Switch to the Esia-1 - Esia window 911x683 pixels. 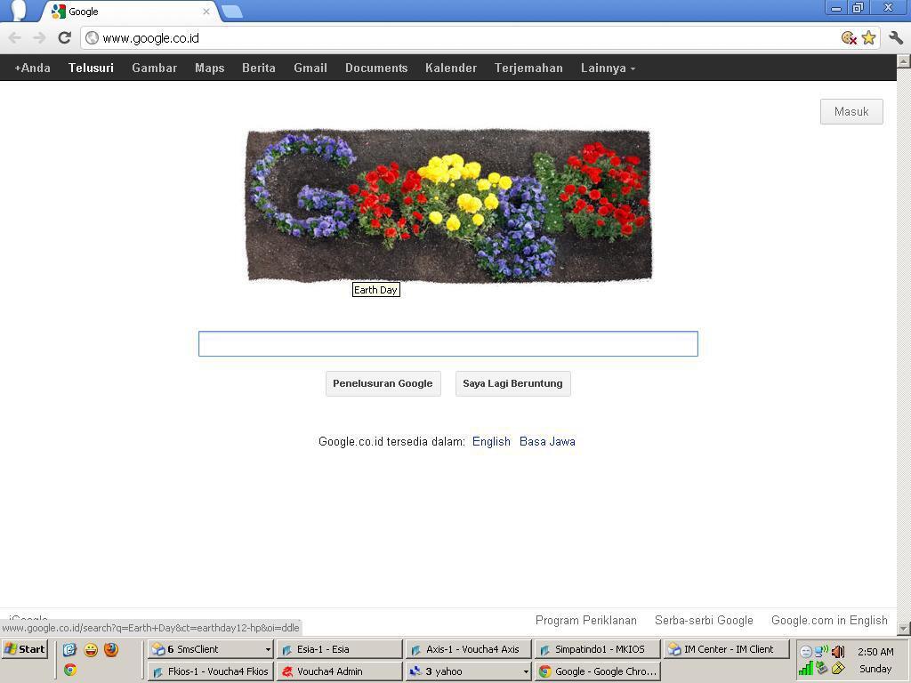click(339, 649)
